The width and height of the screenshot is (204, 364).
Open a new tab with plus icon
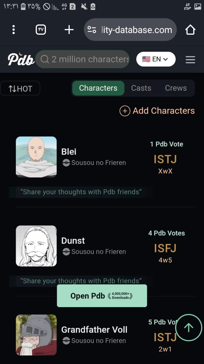pos(69,30)
